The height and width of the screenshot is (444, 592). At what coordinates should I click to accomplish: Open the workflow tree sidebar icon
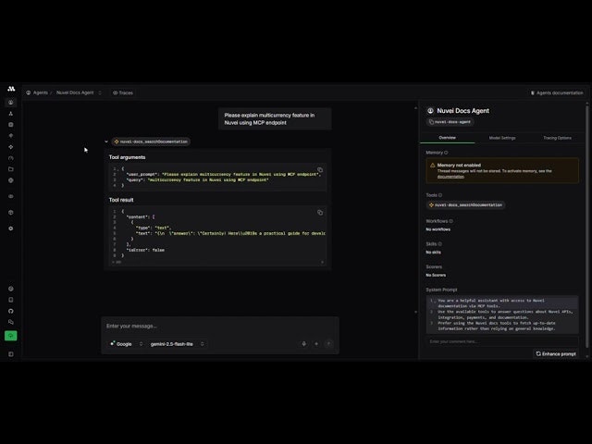point(11,114)
